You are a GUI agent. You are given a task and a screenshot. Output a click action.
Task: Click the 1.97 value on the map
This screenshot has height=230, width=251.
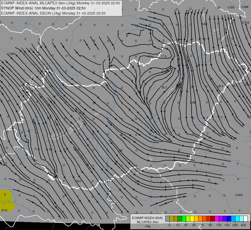(218, 8)
